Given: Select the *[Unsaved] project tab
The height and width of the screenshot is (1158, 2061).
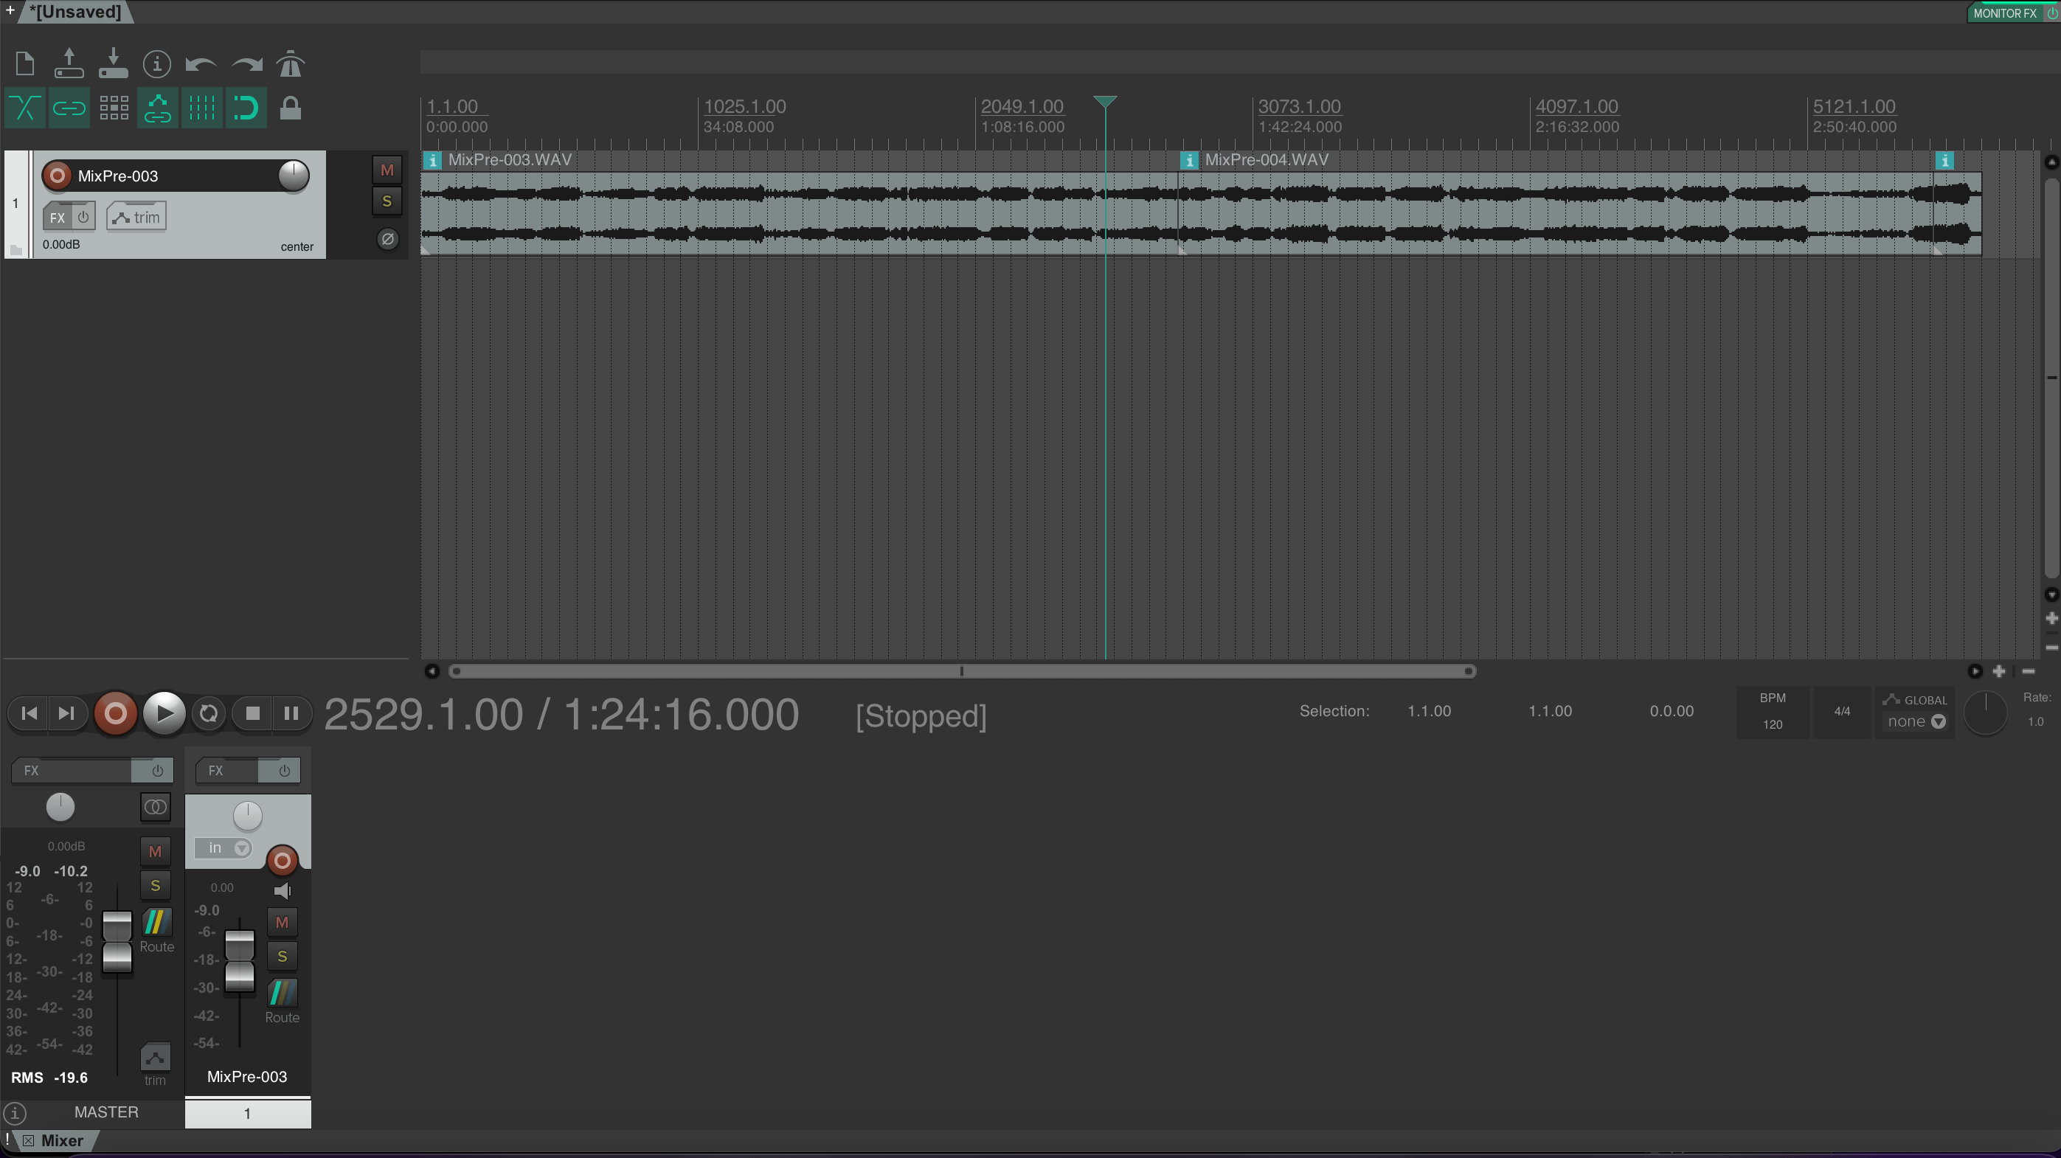Looking at the screenshot, I should [76, 11].
